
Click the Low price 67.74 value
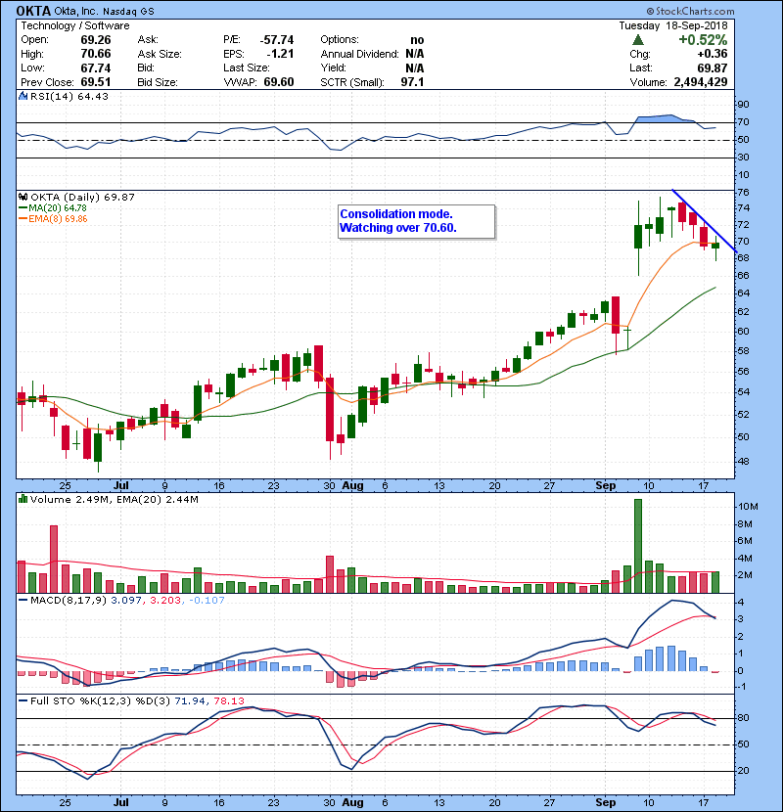point(96,68)
